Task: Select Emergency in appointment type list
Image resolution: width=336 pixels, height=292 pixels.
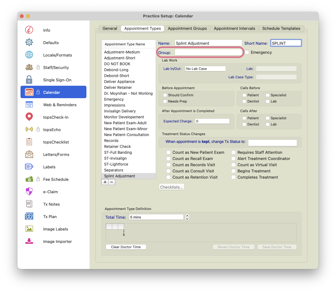Action: (129, 99)
